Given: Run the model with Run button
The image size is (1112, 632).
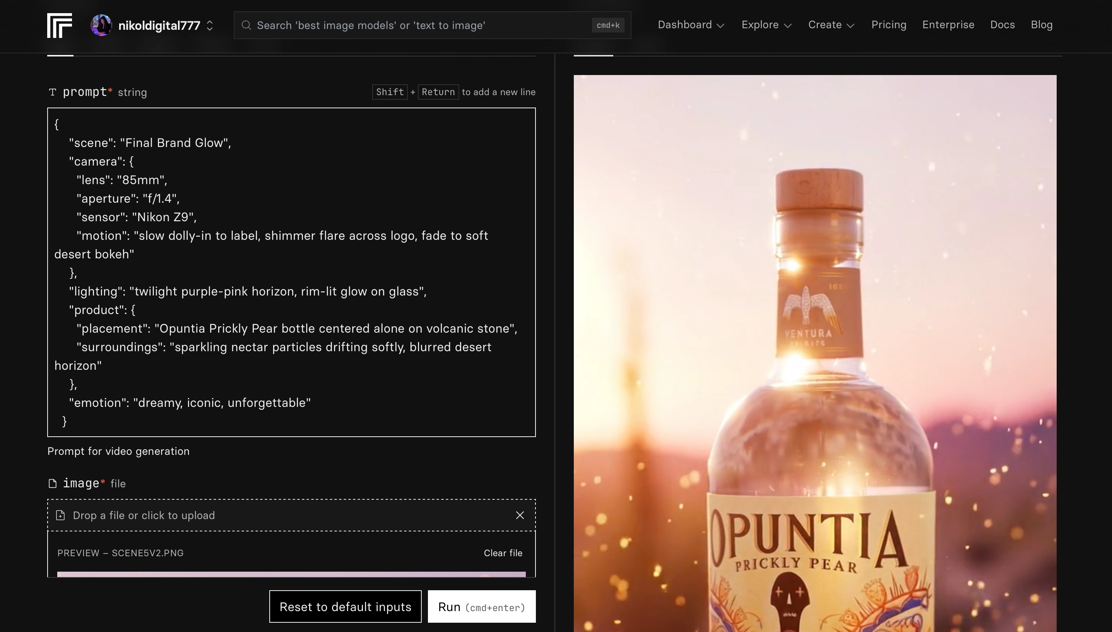Looking at the screenshot, I should 482,606.
